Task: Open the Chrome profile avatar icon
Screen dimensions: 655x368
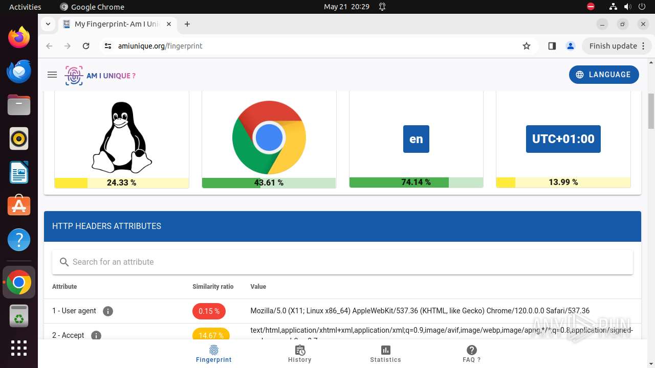Action: [x=571, y=46]
